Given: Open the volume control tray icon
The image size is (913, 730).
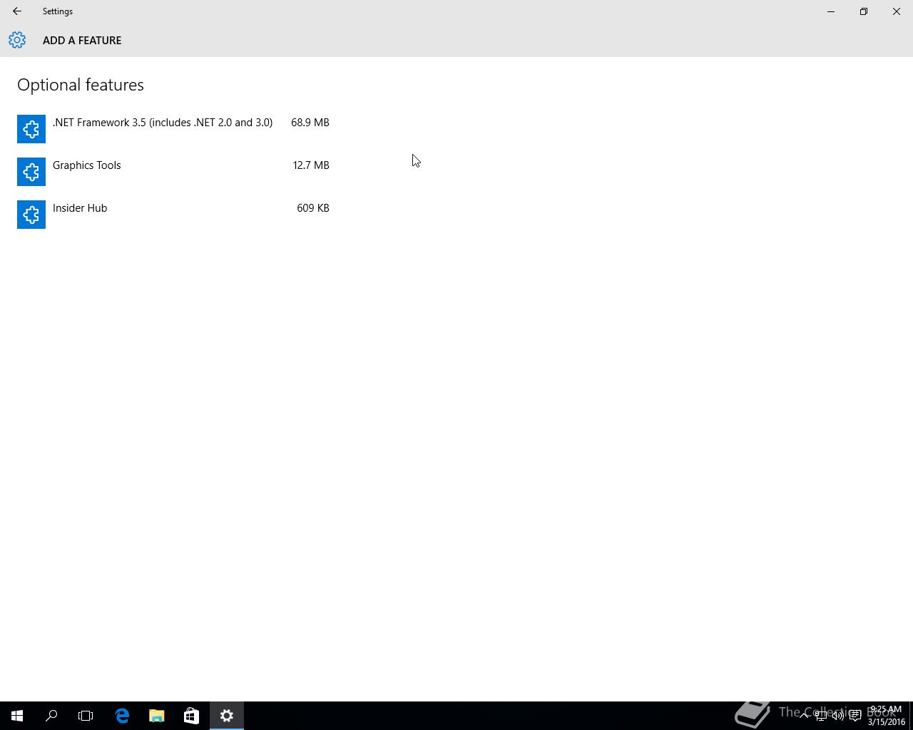Looking at the screenshot, I should click(838, 716).
